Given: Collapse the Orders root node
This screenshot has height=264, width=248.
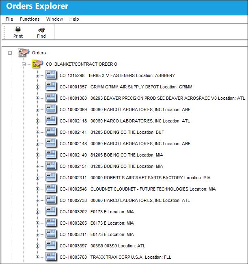Looking at the screenshot, I should click(10, 53).
